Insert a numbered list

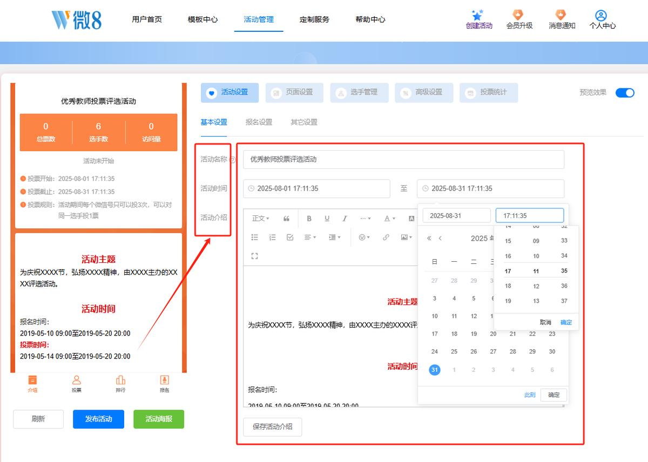pos(273,237)
